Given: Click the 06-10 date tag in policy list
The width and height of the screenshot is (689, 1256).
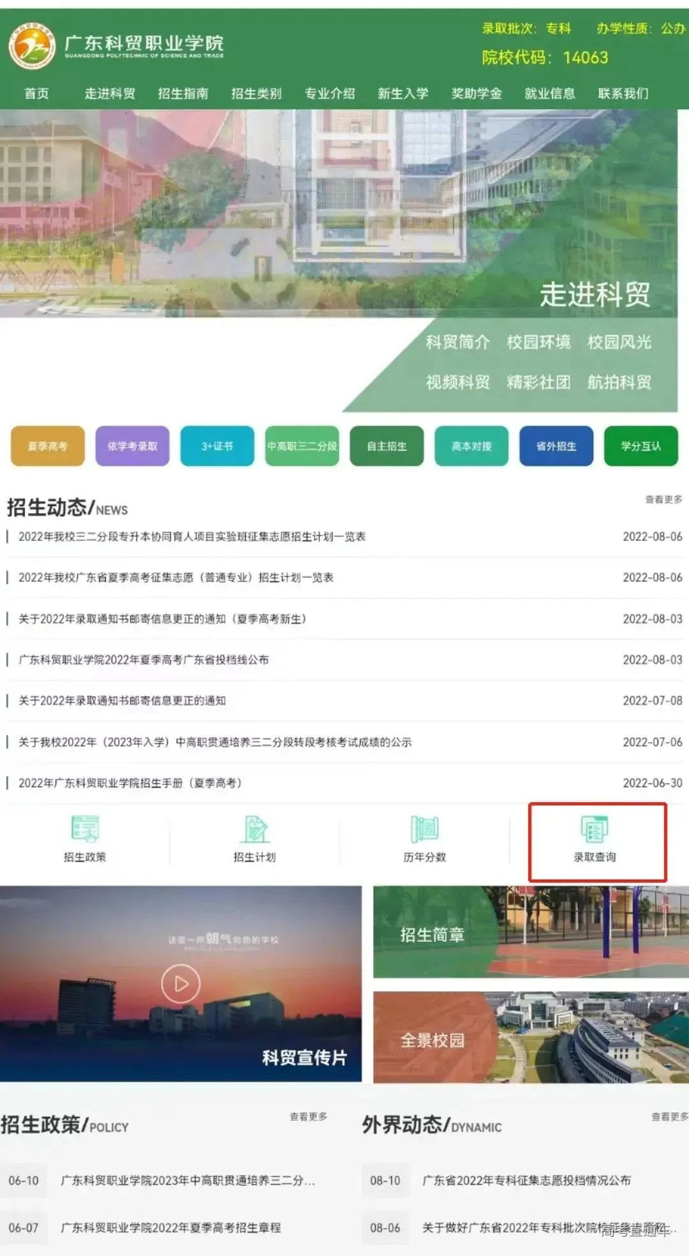Looking at the screenshot, I should tap(24, 1181).
